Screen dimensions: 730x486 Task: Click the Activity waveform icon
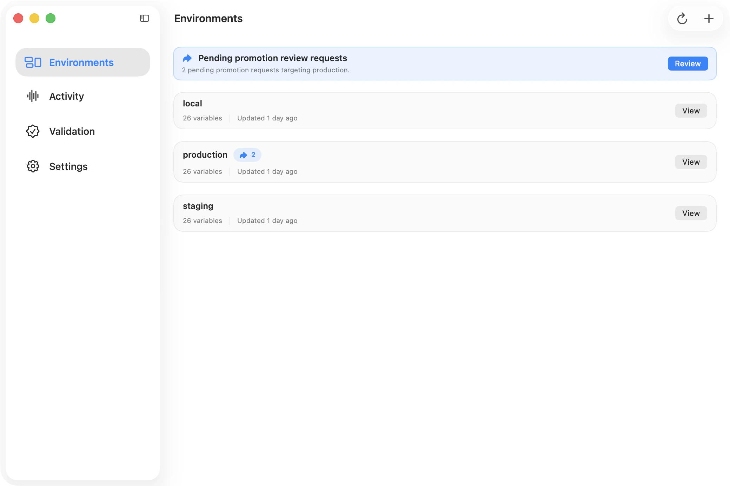click(x=33, y=96)
